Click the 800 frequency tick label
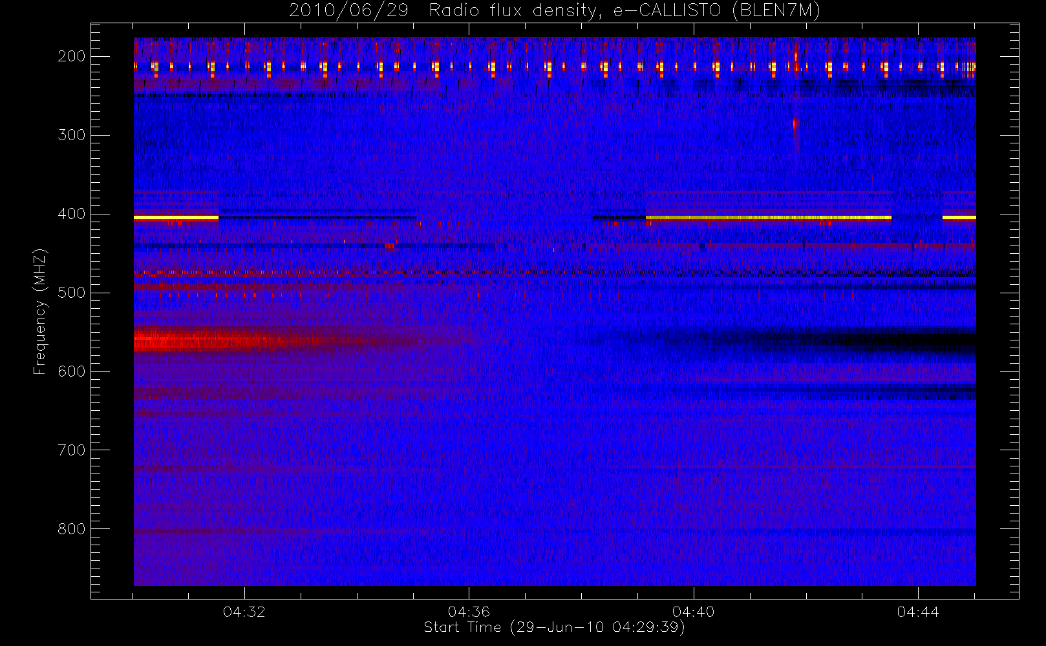This screenshot has height=646, width=1046. pos(72,529)
